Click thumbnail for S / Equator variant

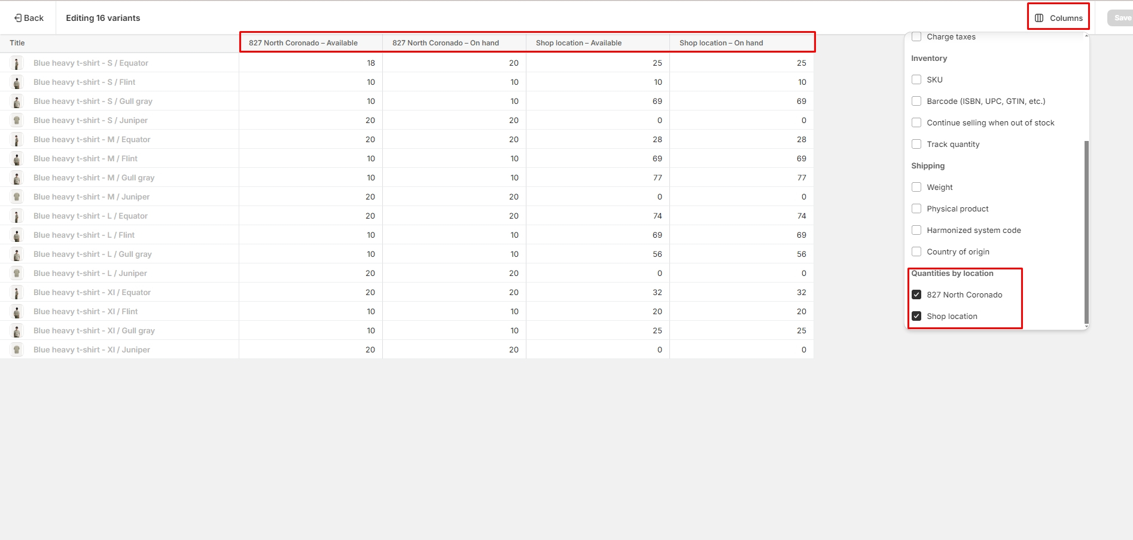[17, 63]
